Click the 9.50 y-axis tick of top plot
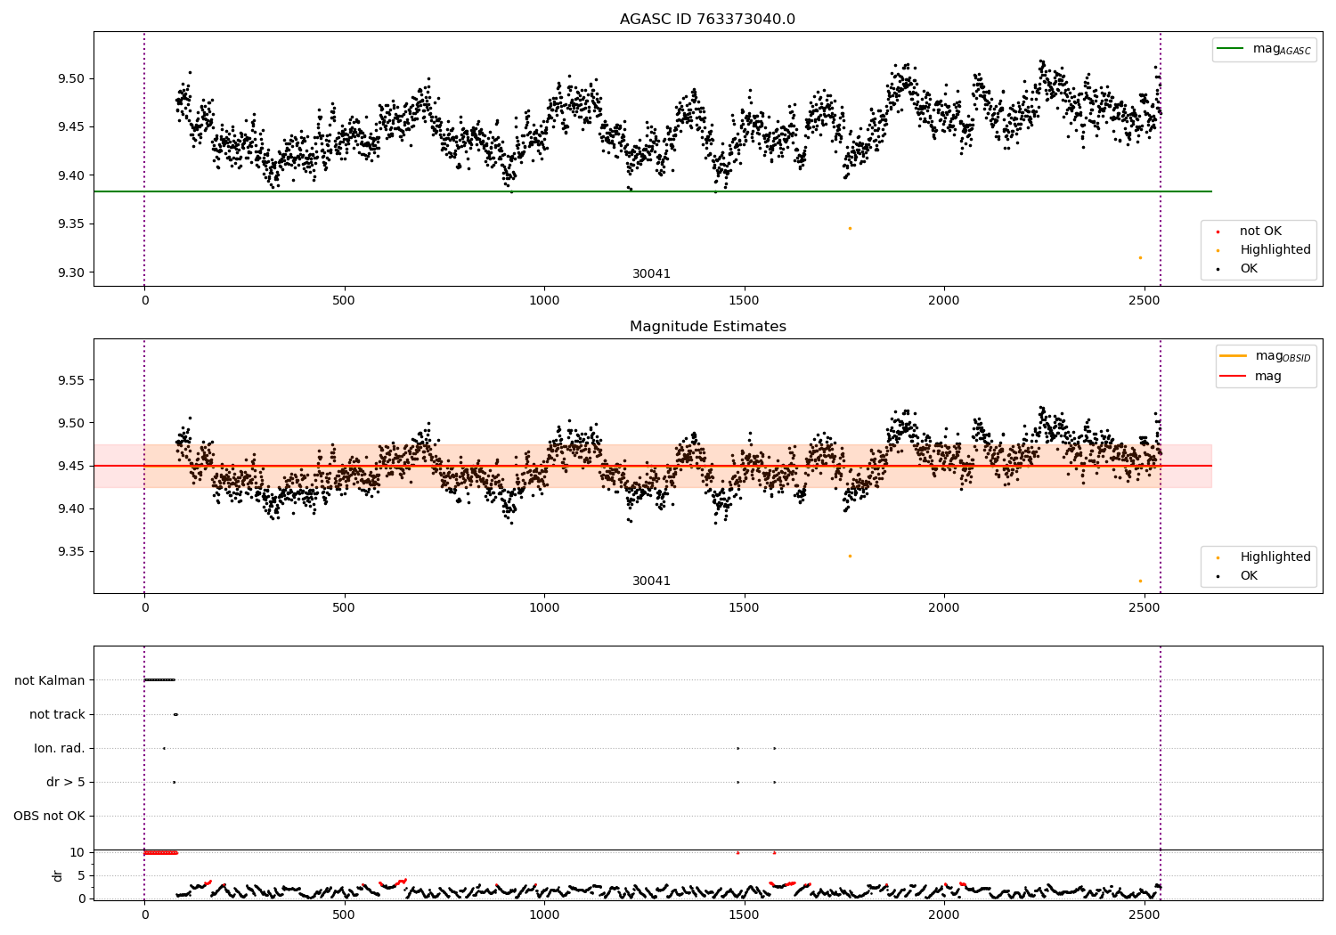 [x=70, y=78]
